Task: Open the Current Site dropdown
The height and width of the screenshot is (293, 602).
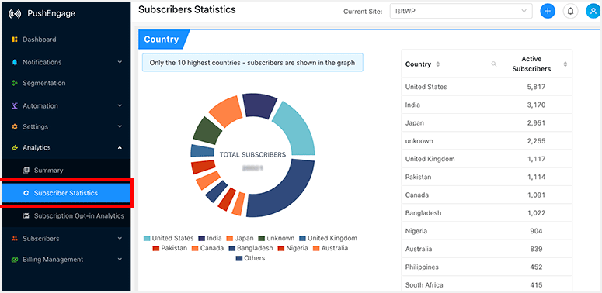Action: pos(461,11)
